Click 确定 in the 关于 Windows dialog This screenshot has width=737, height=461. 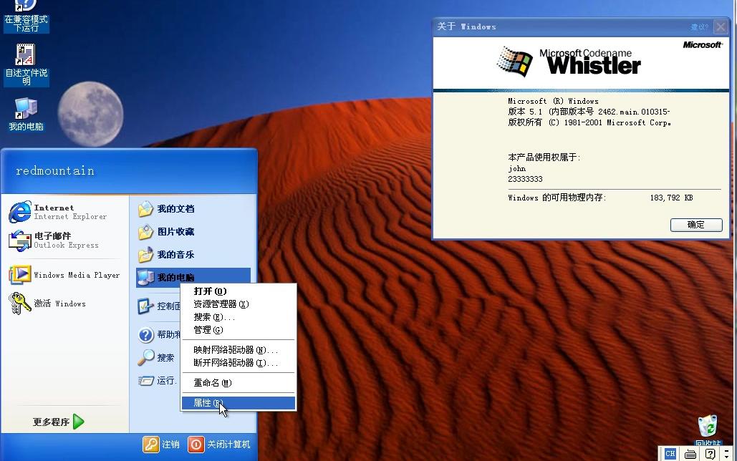click(x=696, y=225)
